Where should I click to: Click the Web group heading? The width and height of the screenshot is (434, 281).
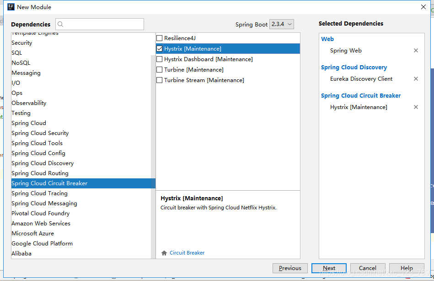[x=327, y=39]
